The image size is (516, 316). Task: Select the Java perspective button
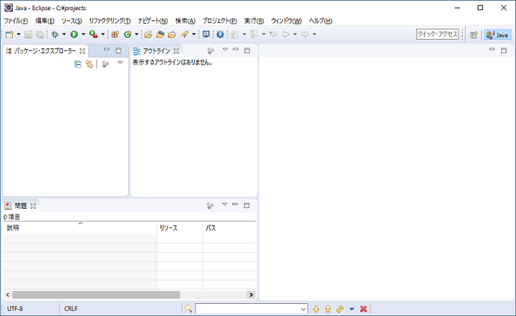click(x=497, y=34)
